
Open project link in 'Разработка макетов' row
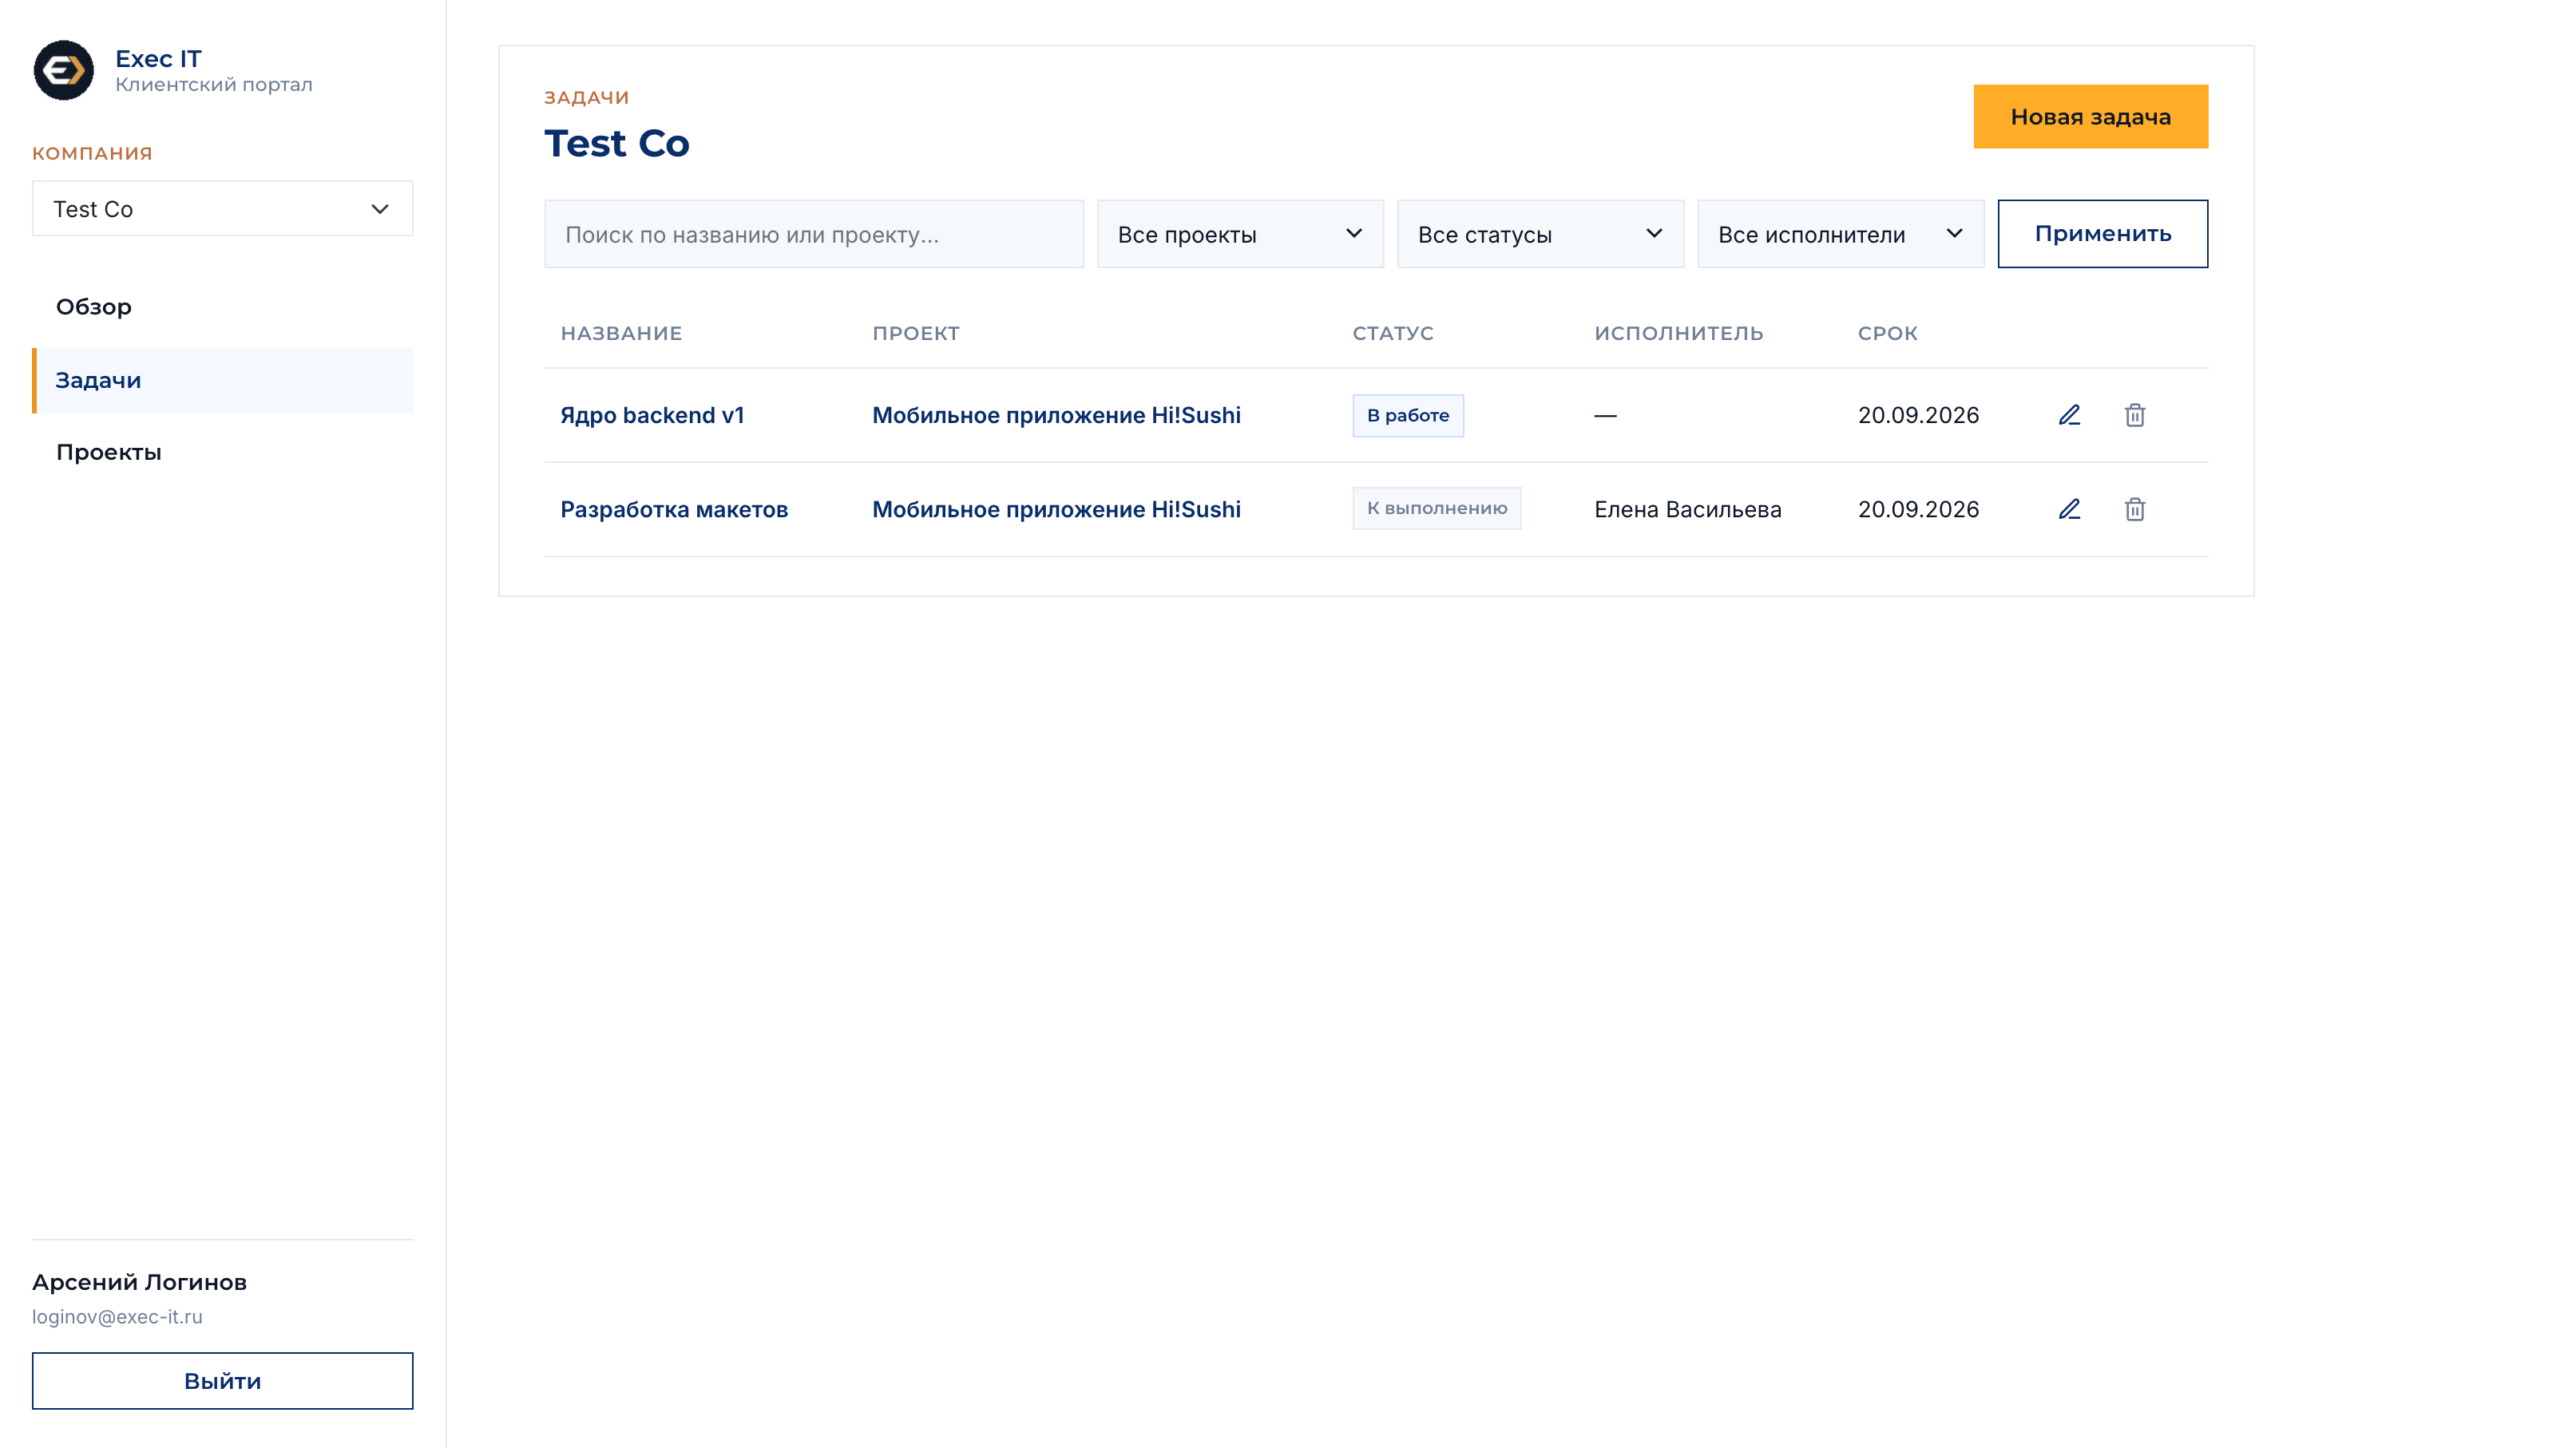pos(1056,508)
